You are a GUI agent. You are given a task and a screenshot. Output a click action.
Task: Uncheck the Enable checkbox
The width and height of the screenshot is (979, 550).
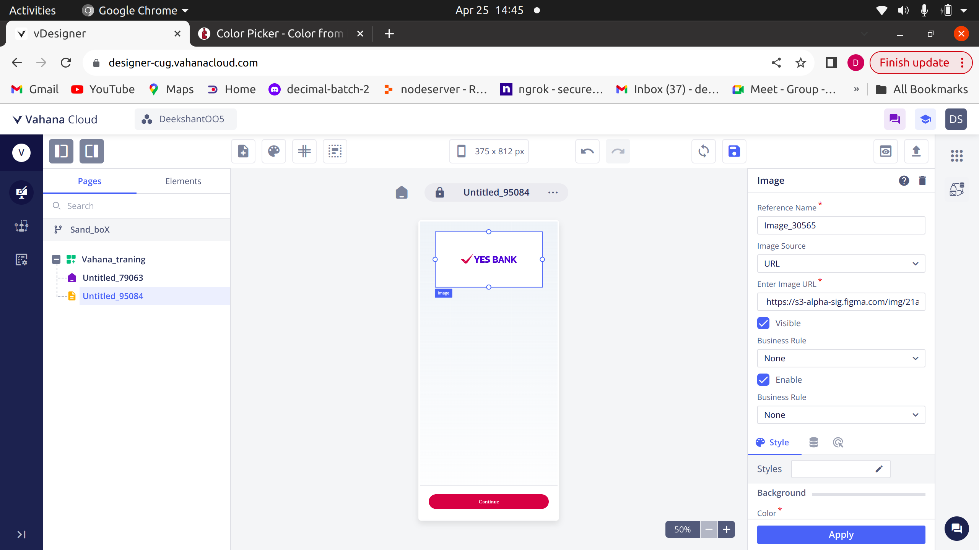coord(763,380)
